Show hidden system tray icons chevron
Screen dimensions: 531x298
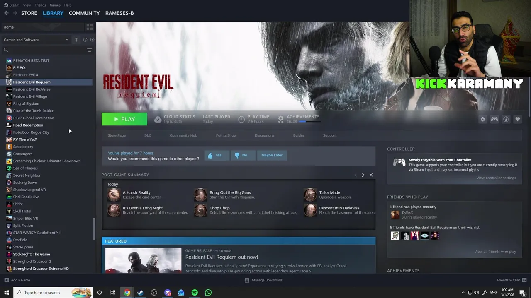pos(463,293)
